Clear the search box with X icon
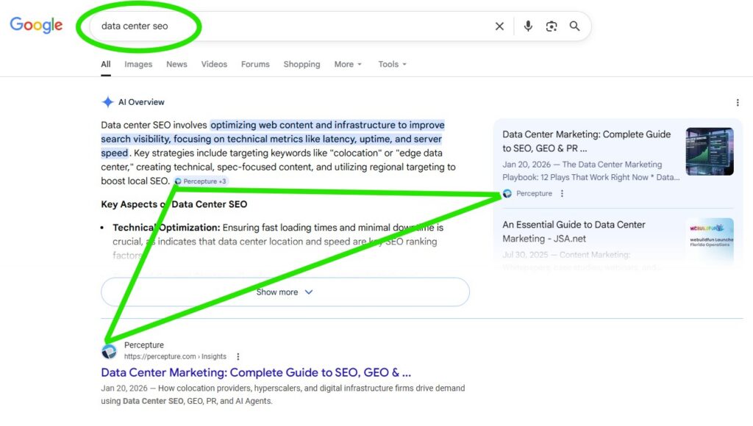753x426 pixels. 499,26
